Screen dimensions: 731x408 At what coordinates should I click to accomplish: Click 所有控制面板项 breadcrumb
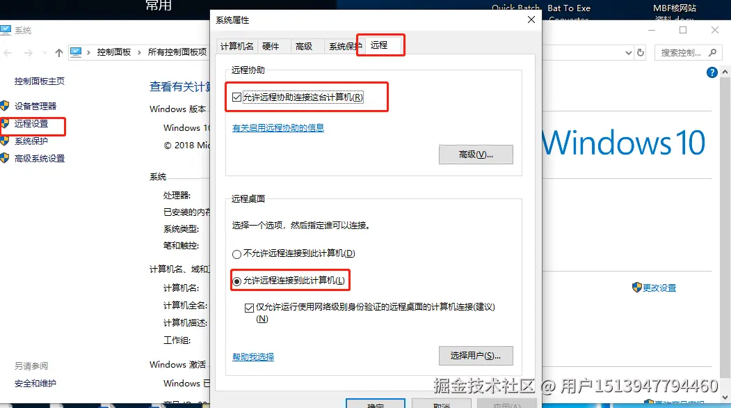coord(177,52)
